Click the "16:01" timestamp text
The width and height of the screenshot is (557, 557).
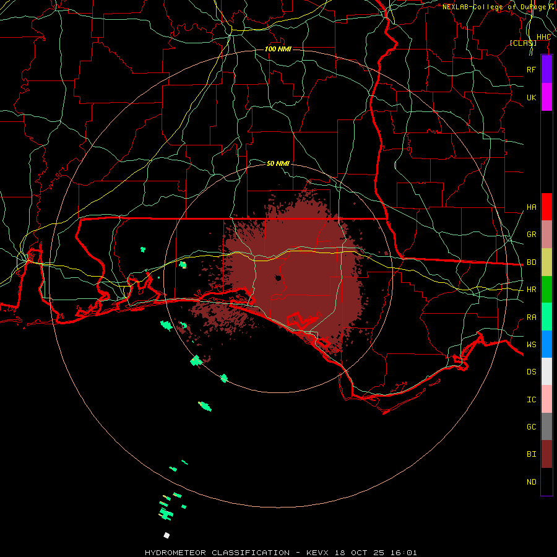pyautogui.click(x=405, y=553)
